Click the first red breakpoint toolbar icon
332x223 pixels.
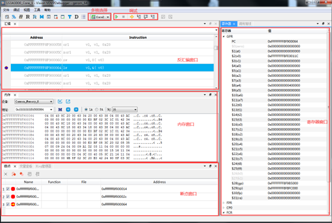coord(14,174)
